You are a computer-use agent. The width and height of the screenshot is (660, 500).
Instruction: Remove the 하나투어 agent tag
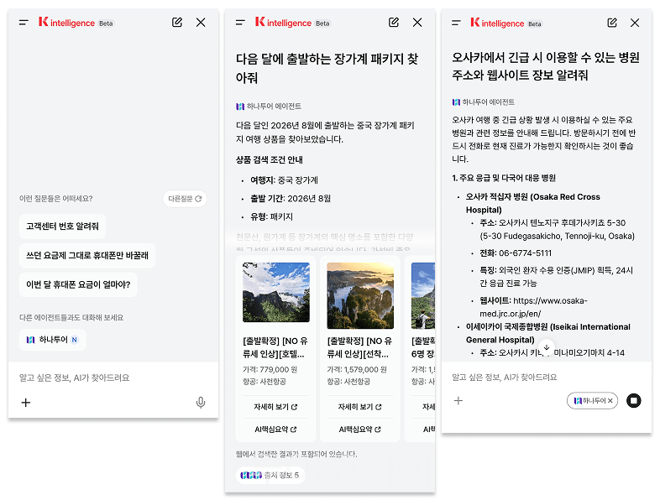(x=610, y=401)
